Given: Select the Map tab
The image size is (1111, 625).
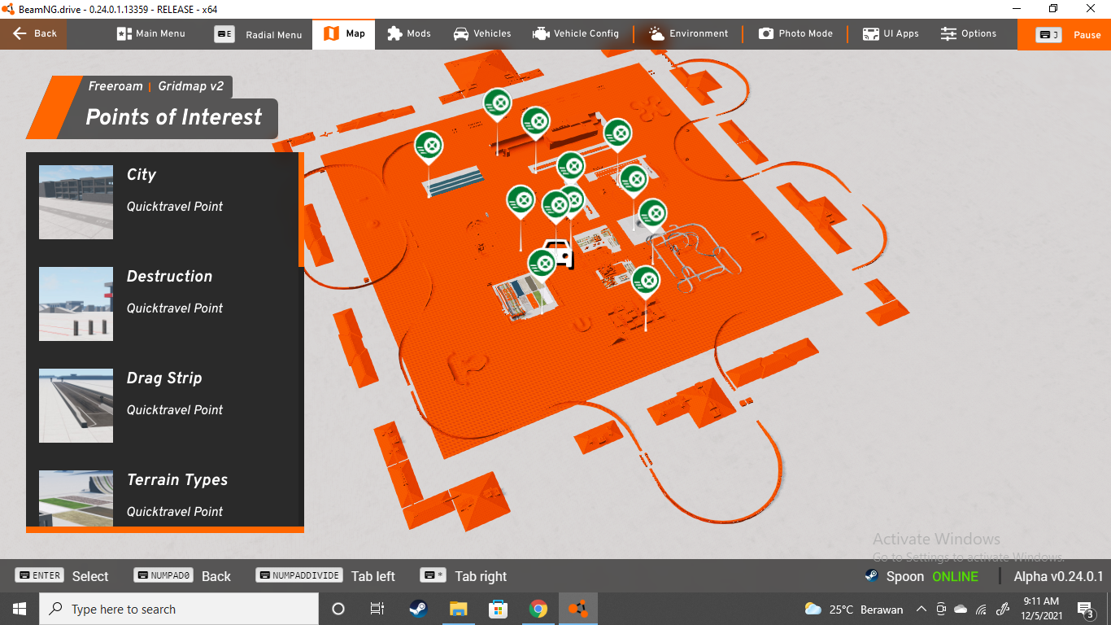Looking at the screenshot, I should (x=344, y=34).
